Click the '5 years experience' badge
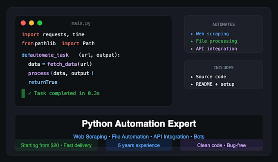The width and height of the screenshot is (278, 162). pos(139,145)
